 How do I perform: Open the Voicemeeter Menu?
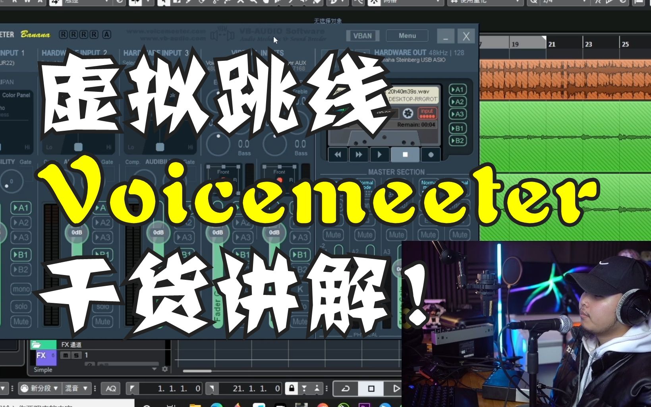[407, 36]
